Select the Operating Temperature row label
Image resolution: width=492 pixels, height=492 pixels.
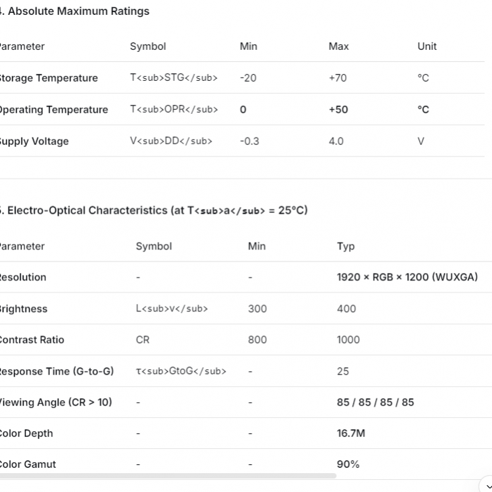[53, 110]
